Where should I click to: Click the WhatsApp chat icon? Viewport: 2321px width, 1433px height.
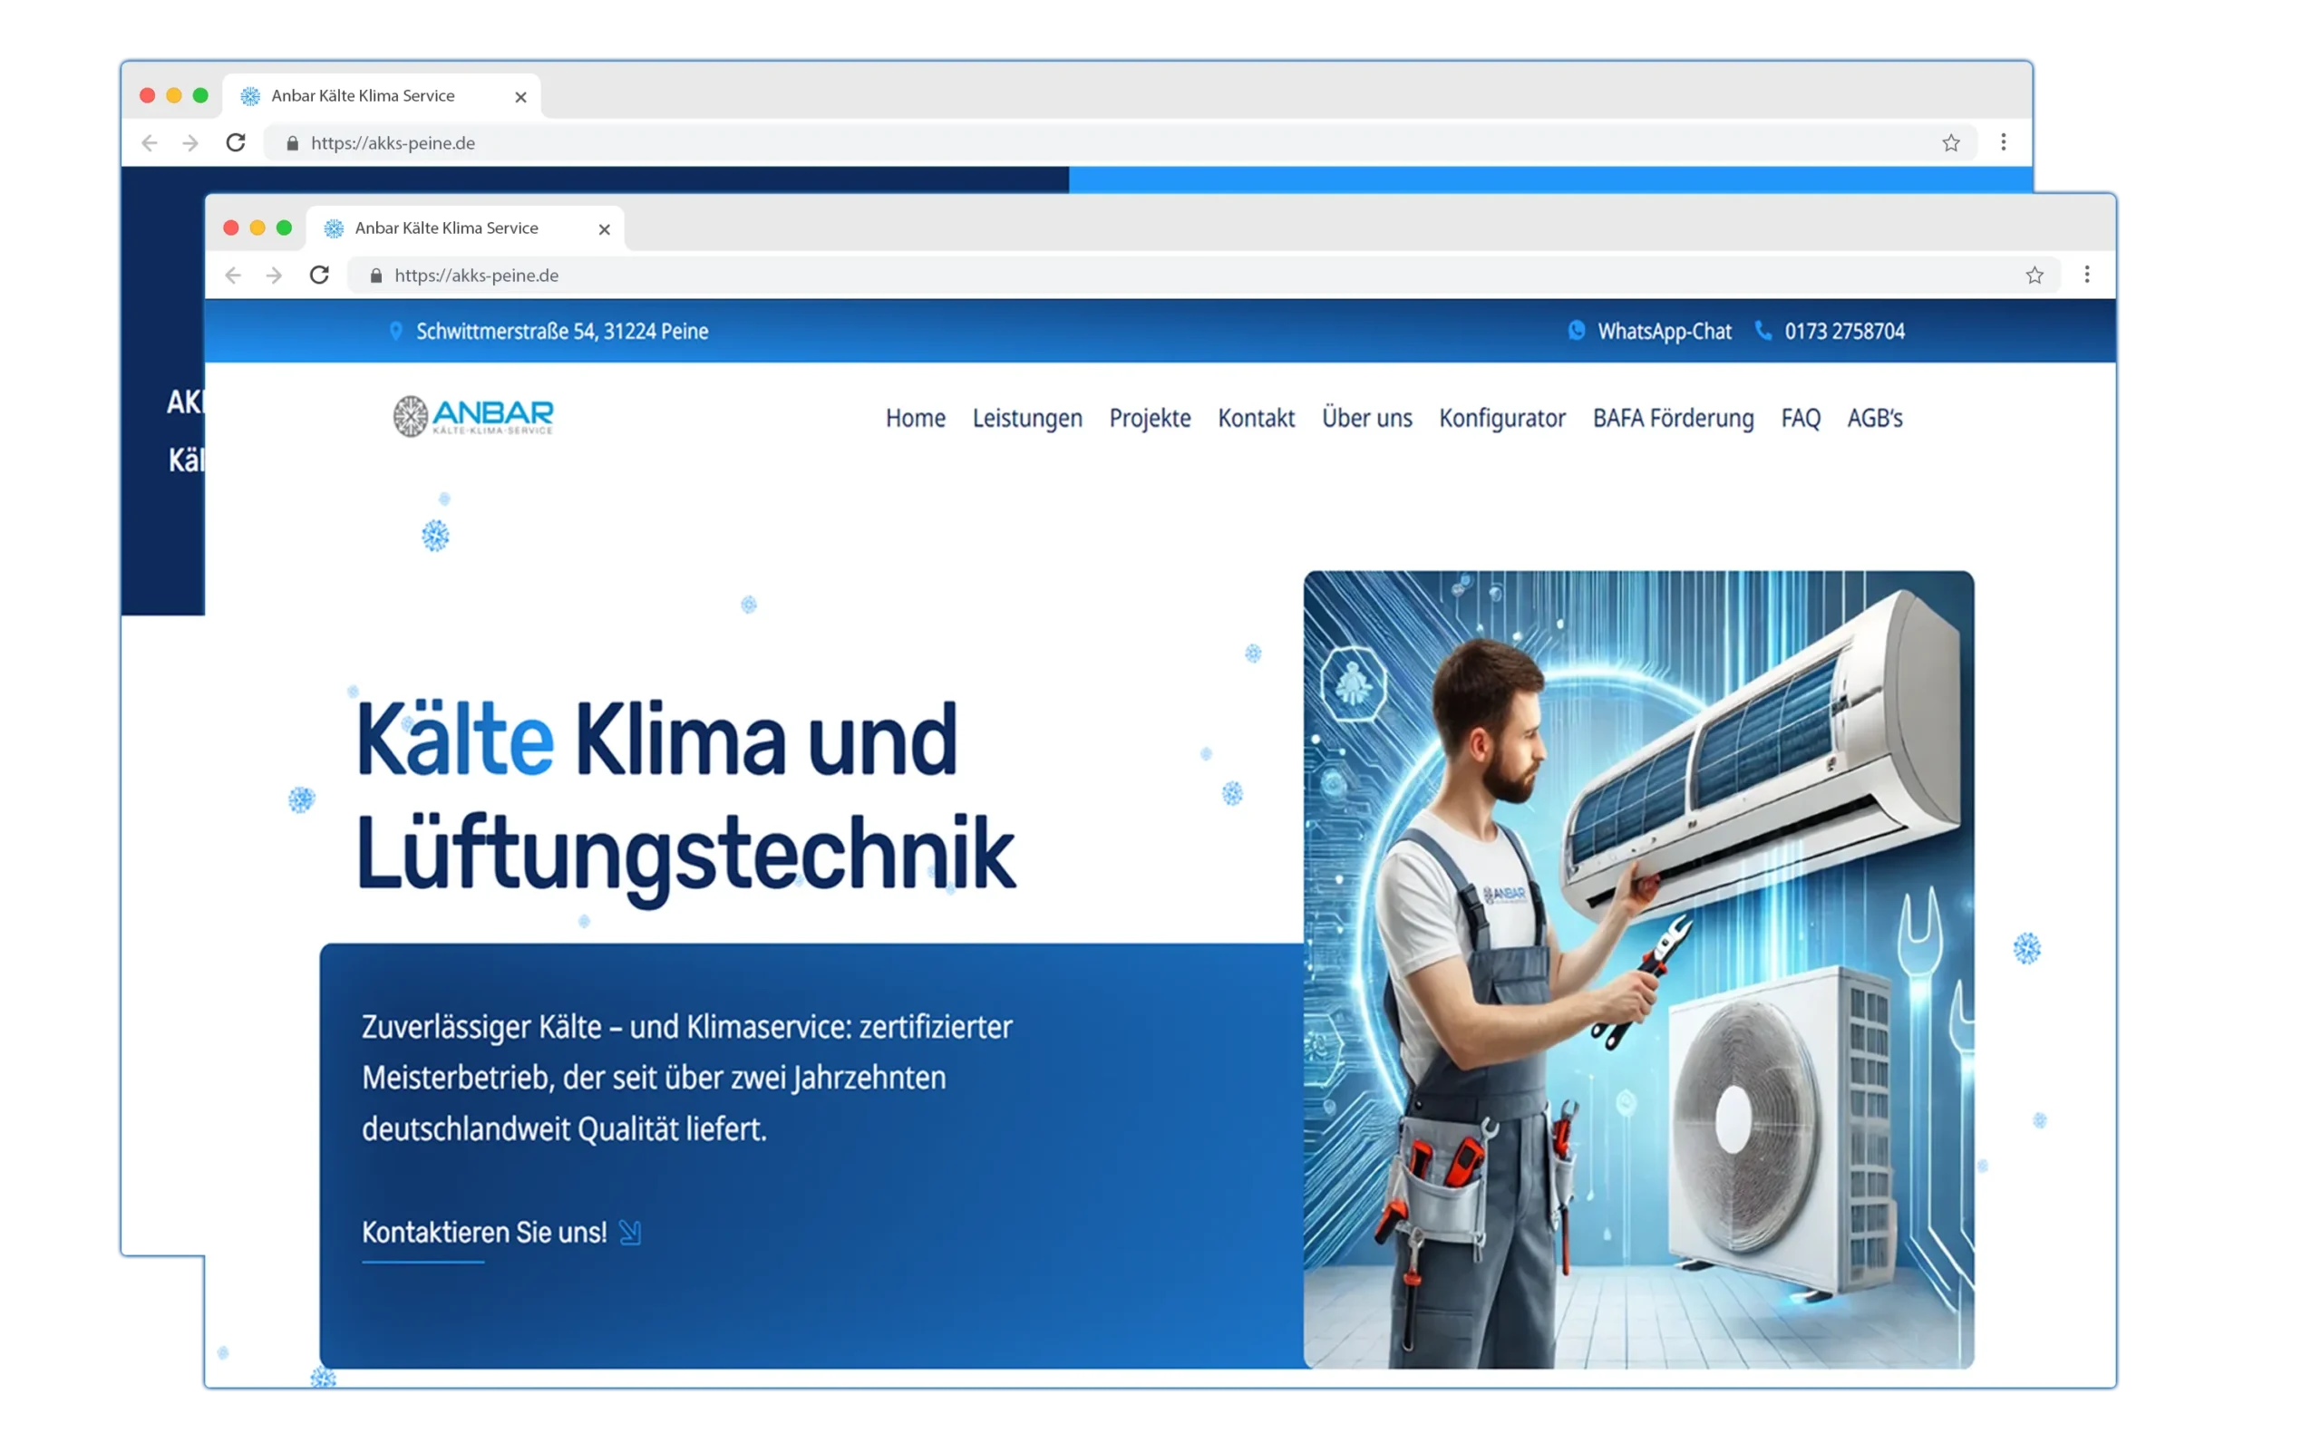(x=1576, y=331)
